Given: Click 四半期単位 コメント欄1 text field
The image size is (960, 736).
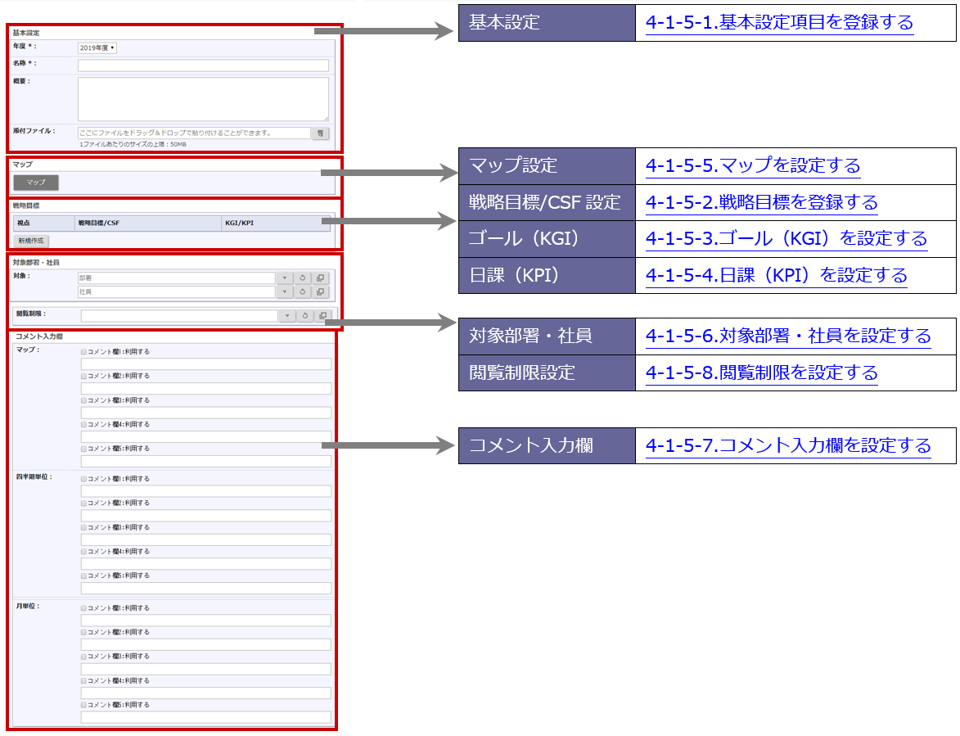Looking at the screenshot, I should click(x=205, y=491).
